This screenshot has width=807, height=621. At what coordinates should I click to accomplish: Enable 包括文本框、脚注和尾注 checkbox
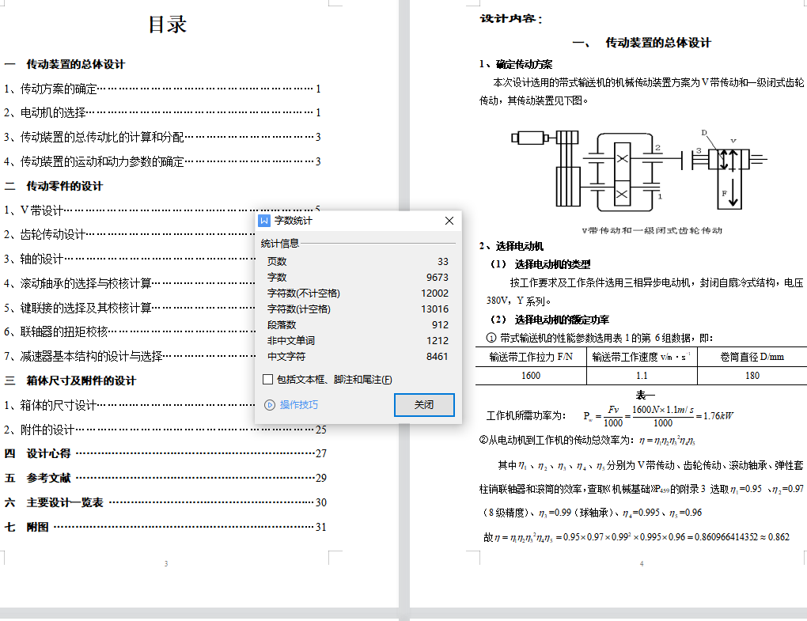(x=268, y=380)
